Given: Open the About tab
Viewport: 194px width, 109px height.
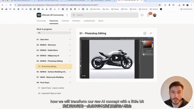Looking at the screenshot, I should [x=101, y=21].
